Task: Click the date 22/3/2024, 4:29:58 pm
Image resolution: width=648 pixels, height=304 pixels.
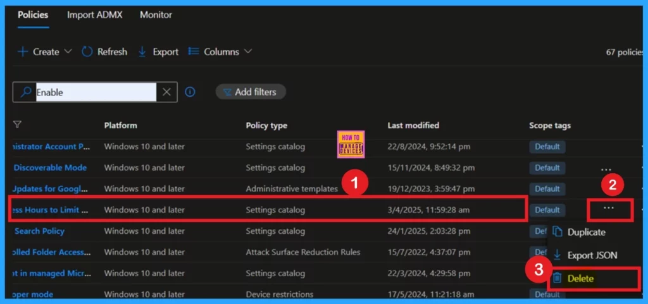Action: [428, 273]
